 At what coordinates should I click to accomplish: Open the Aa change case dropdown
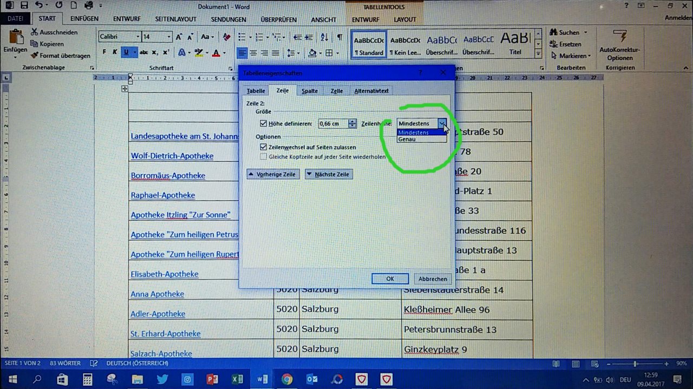coord(207,37)
